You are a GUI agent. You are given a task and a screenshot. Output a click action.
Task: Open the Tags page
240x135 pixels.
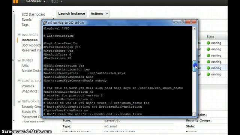pos(25,25)
